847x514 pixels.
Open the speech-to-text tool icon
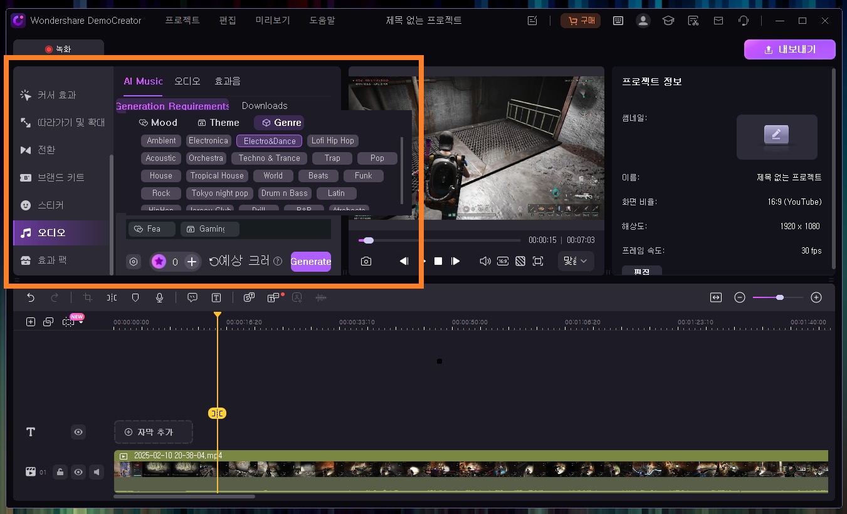pyautogui.click(x=248, y=298)
